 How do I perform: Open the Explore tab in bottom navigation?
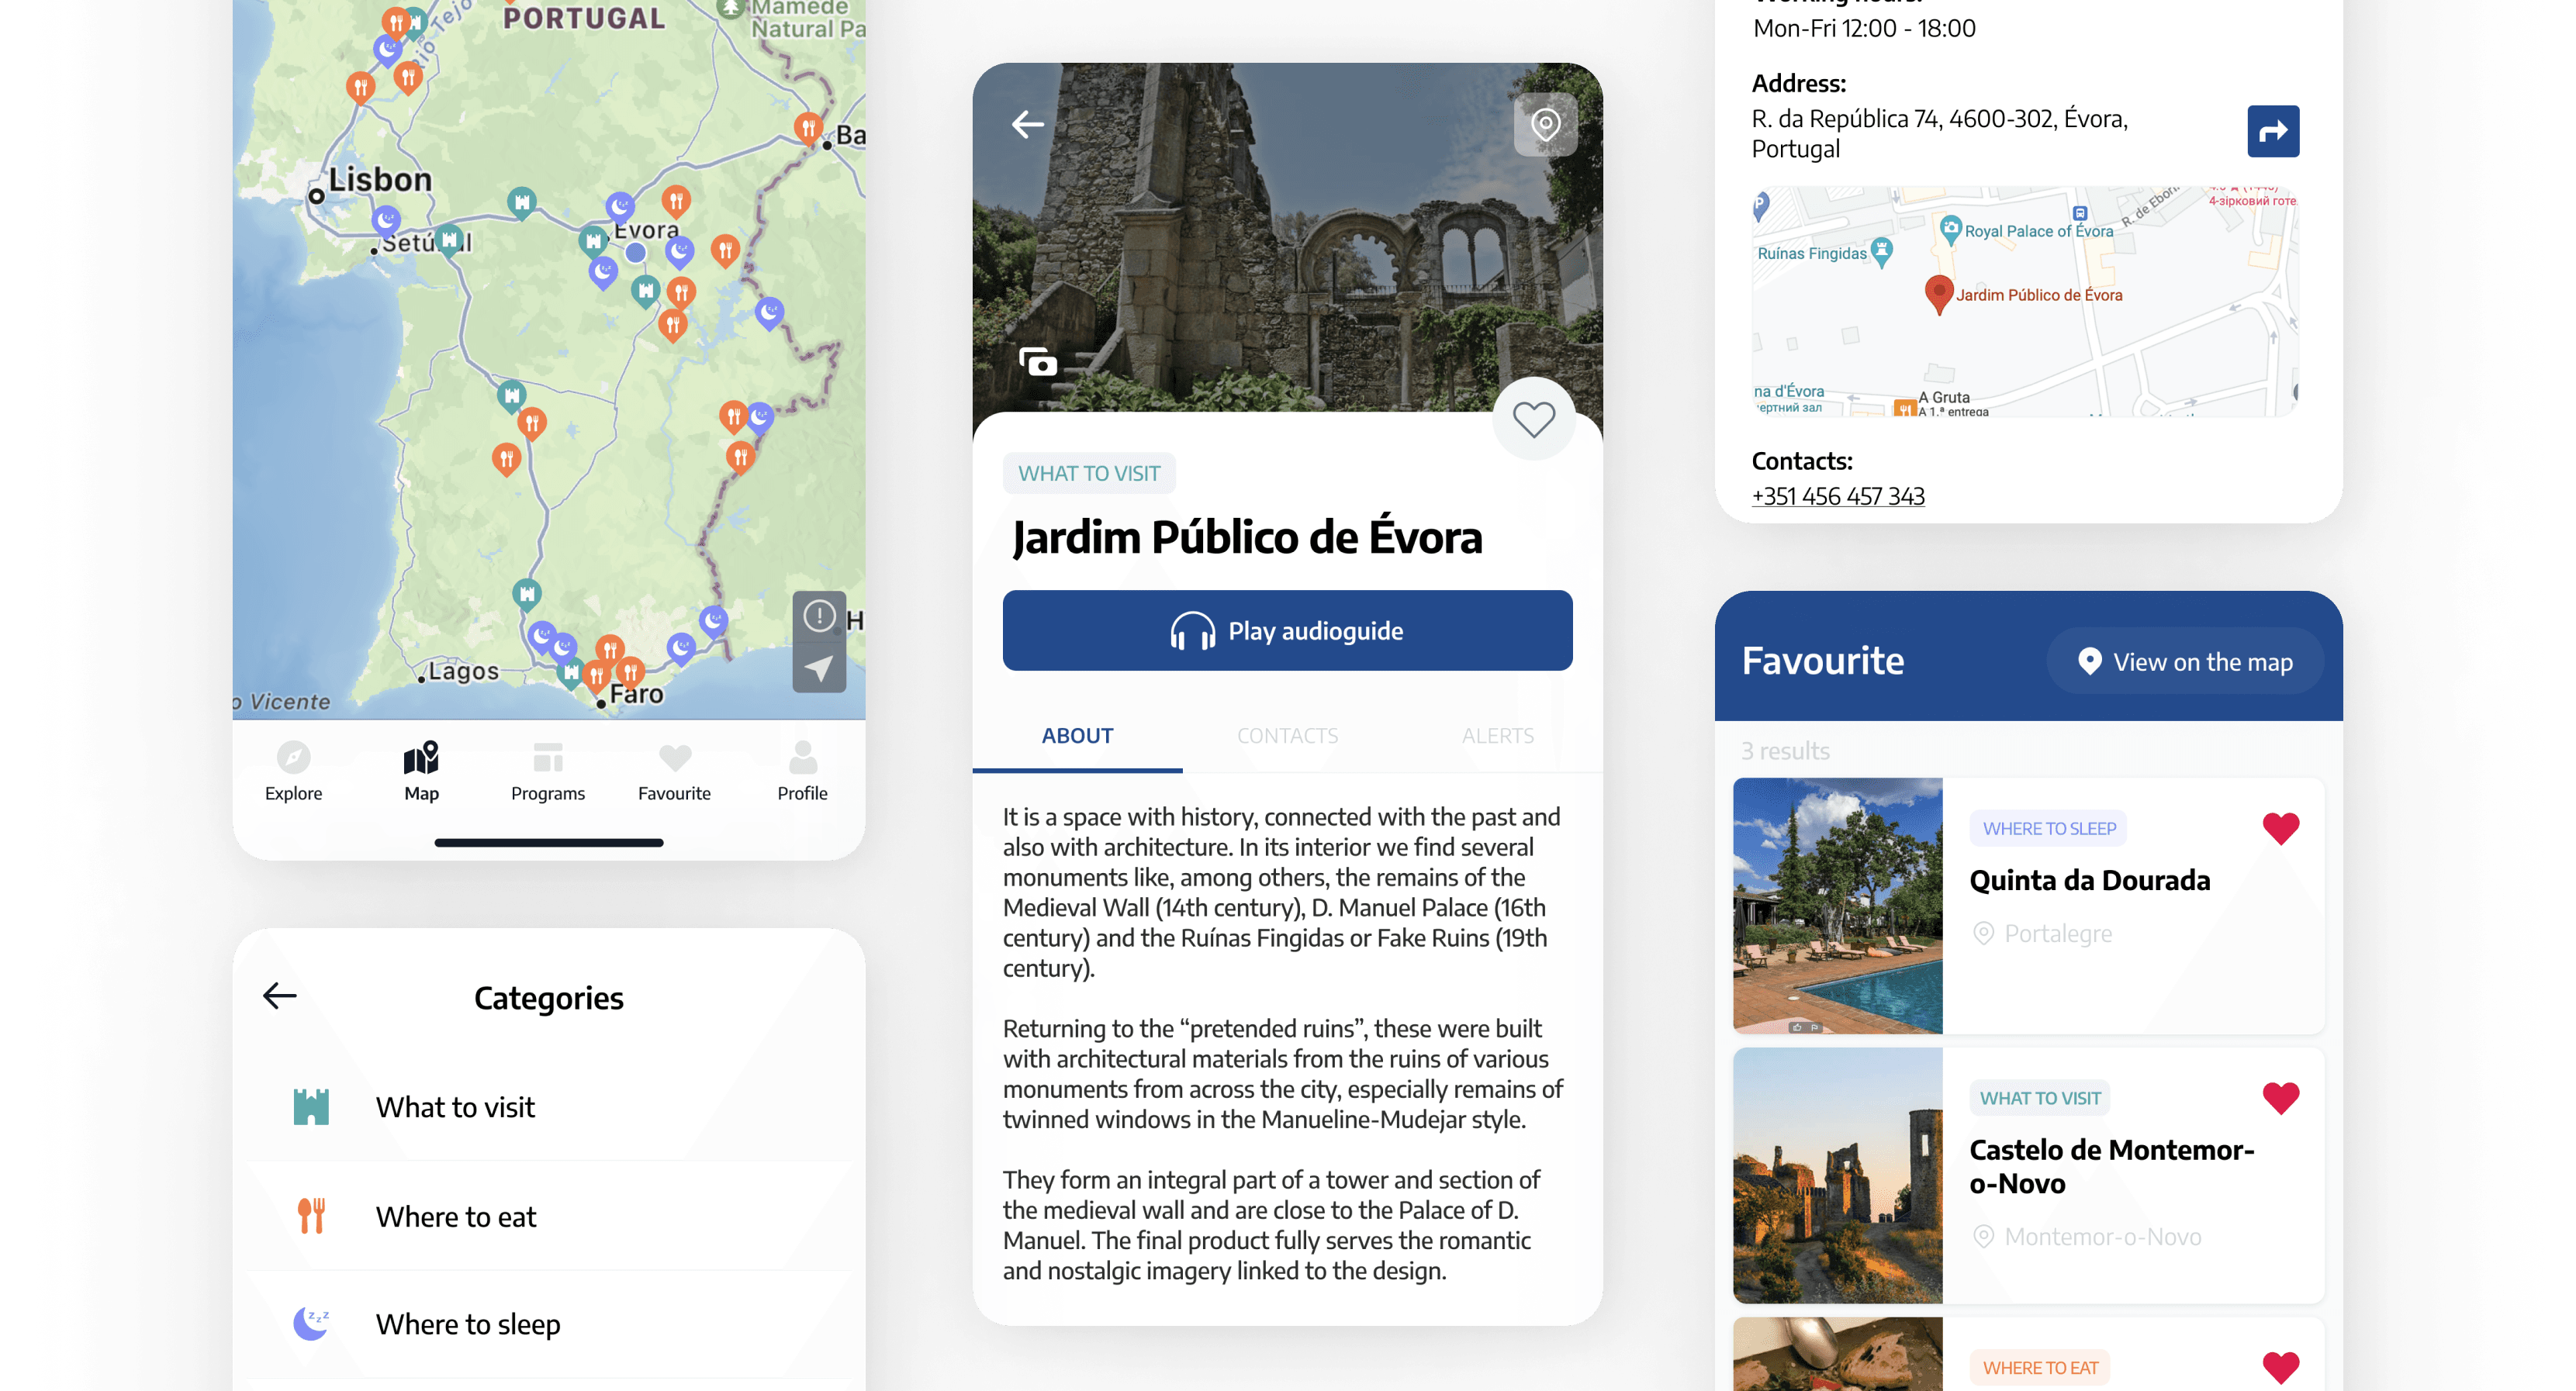pyautogui.click(x=293, y=771)
